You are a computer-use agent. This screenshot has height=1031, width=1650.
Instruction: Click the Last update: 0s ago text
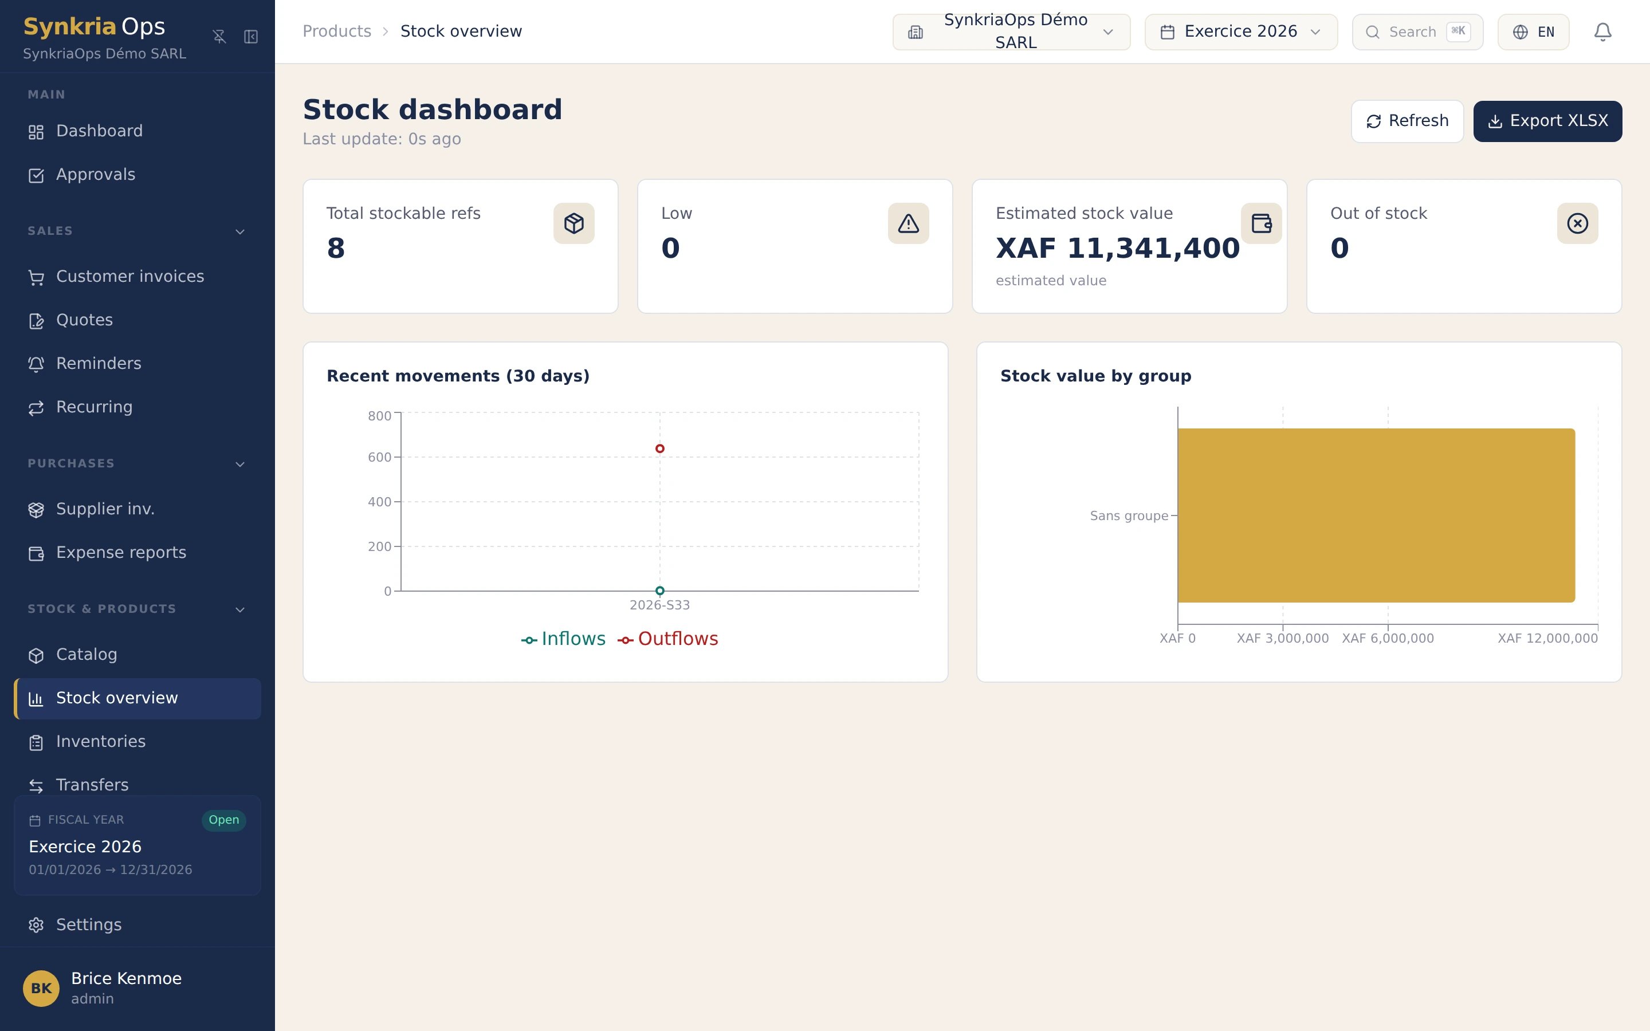tap(382, 139)
